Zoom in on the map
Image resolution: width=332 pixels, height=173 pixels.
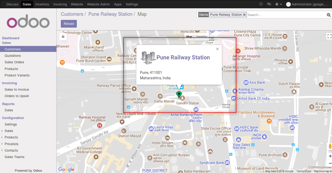click(330, 156)
